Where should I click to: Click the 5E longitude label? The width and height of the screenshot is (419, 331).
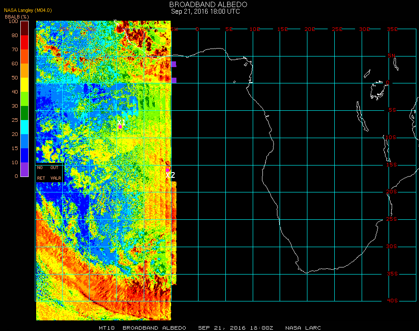229,29
